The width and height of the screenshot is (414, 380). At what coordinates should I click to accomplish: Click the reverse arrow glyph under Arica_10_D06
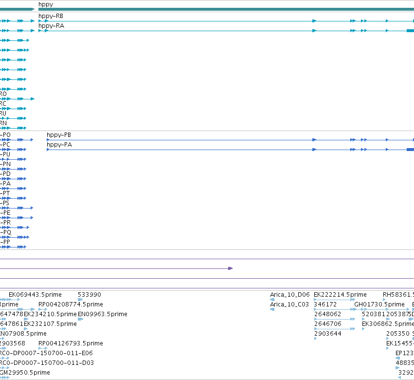click(272, 300)
